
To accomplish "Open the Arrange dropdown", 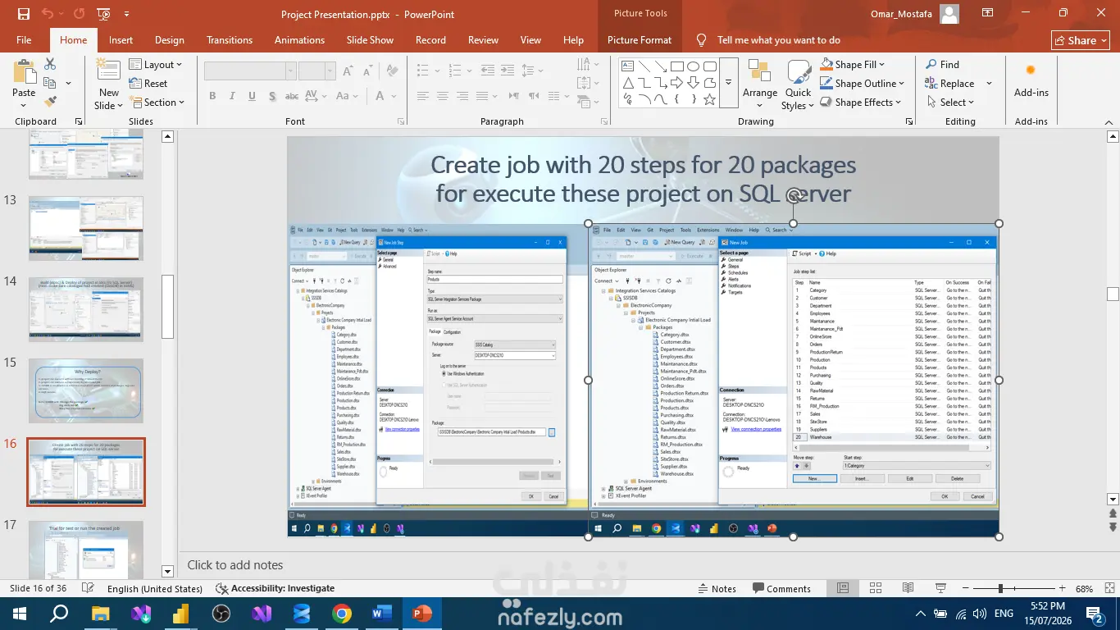I will point(760,84).
